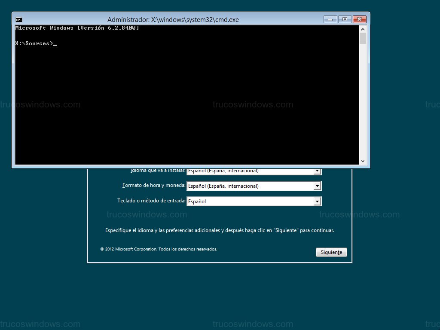Expand the 'Idioma que va a instalar' dropdown
Image resolution: width=440 pixels, height=330 pixels.
tap(317, 170)
